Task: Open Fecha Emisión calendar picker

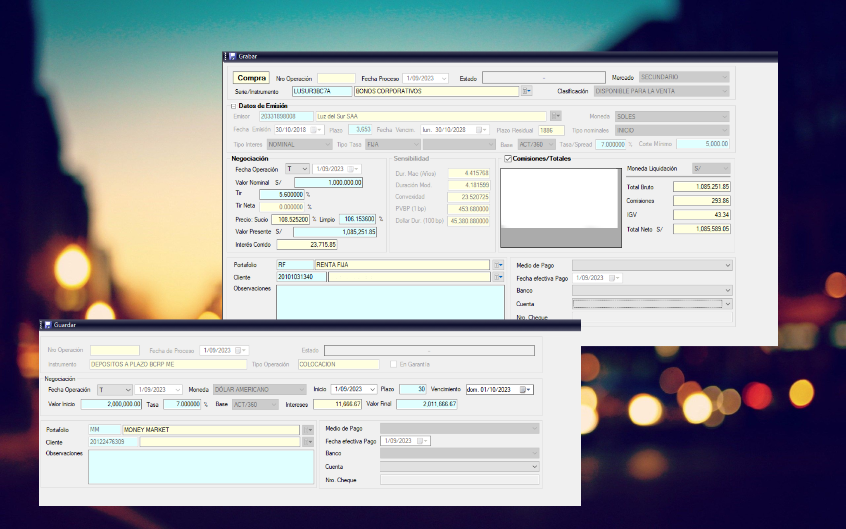Action: tap(316, 130)
